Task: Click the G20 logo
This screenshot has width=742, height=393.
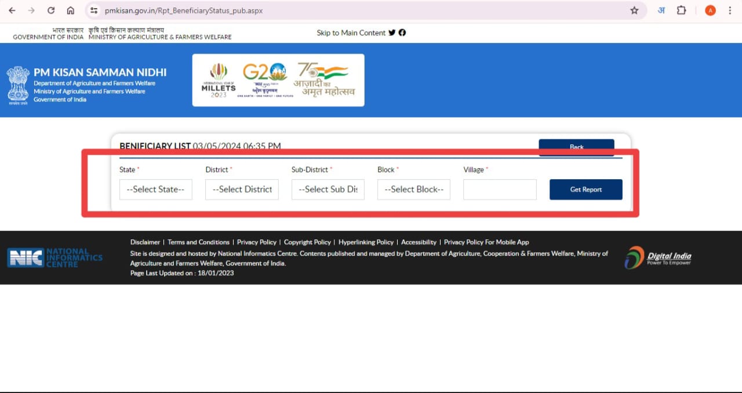Action: click(x=265, y=80)
